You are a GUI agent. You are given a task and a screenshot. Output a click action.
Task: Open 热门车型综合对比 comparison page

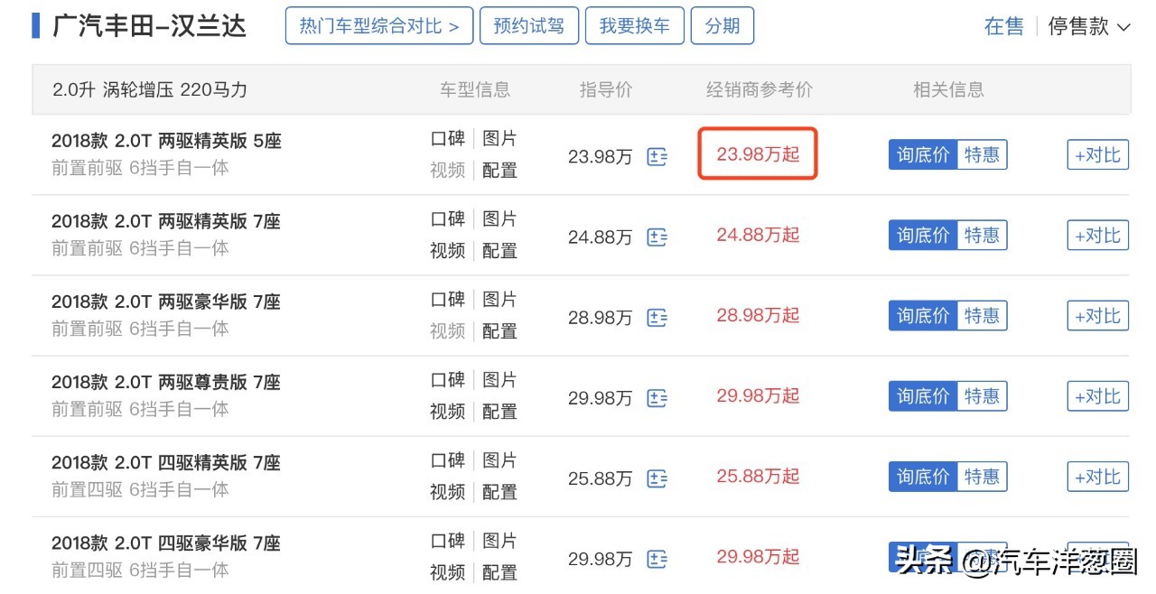coord(378,25)
